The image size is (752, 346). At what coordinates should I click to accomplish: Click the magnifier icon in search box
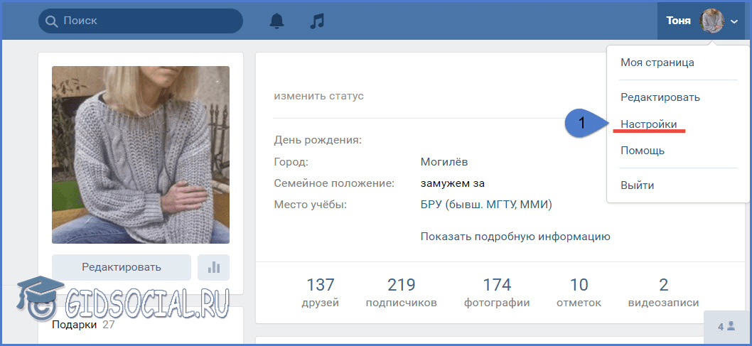point(51,21)
